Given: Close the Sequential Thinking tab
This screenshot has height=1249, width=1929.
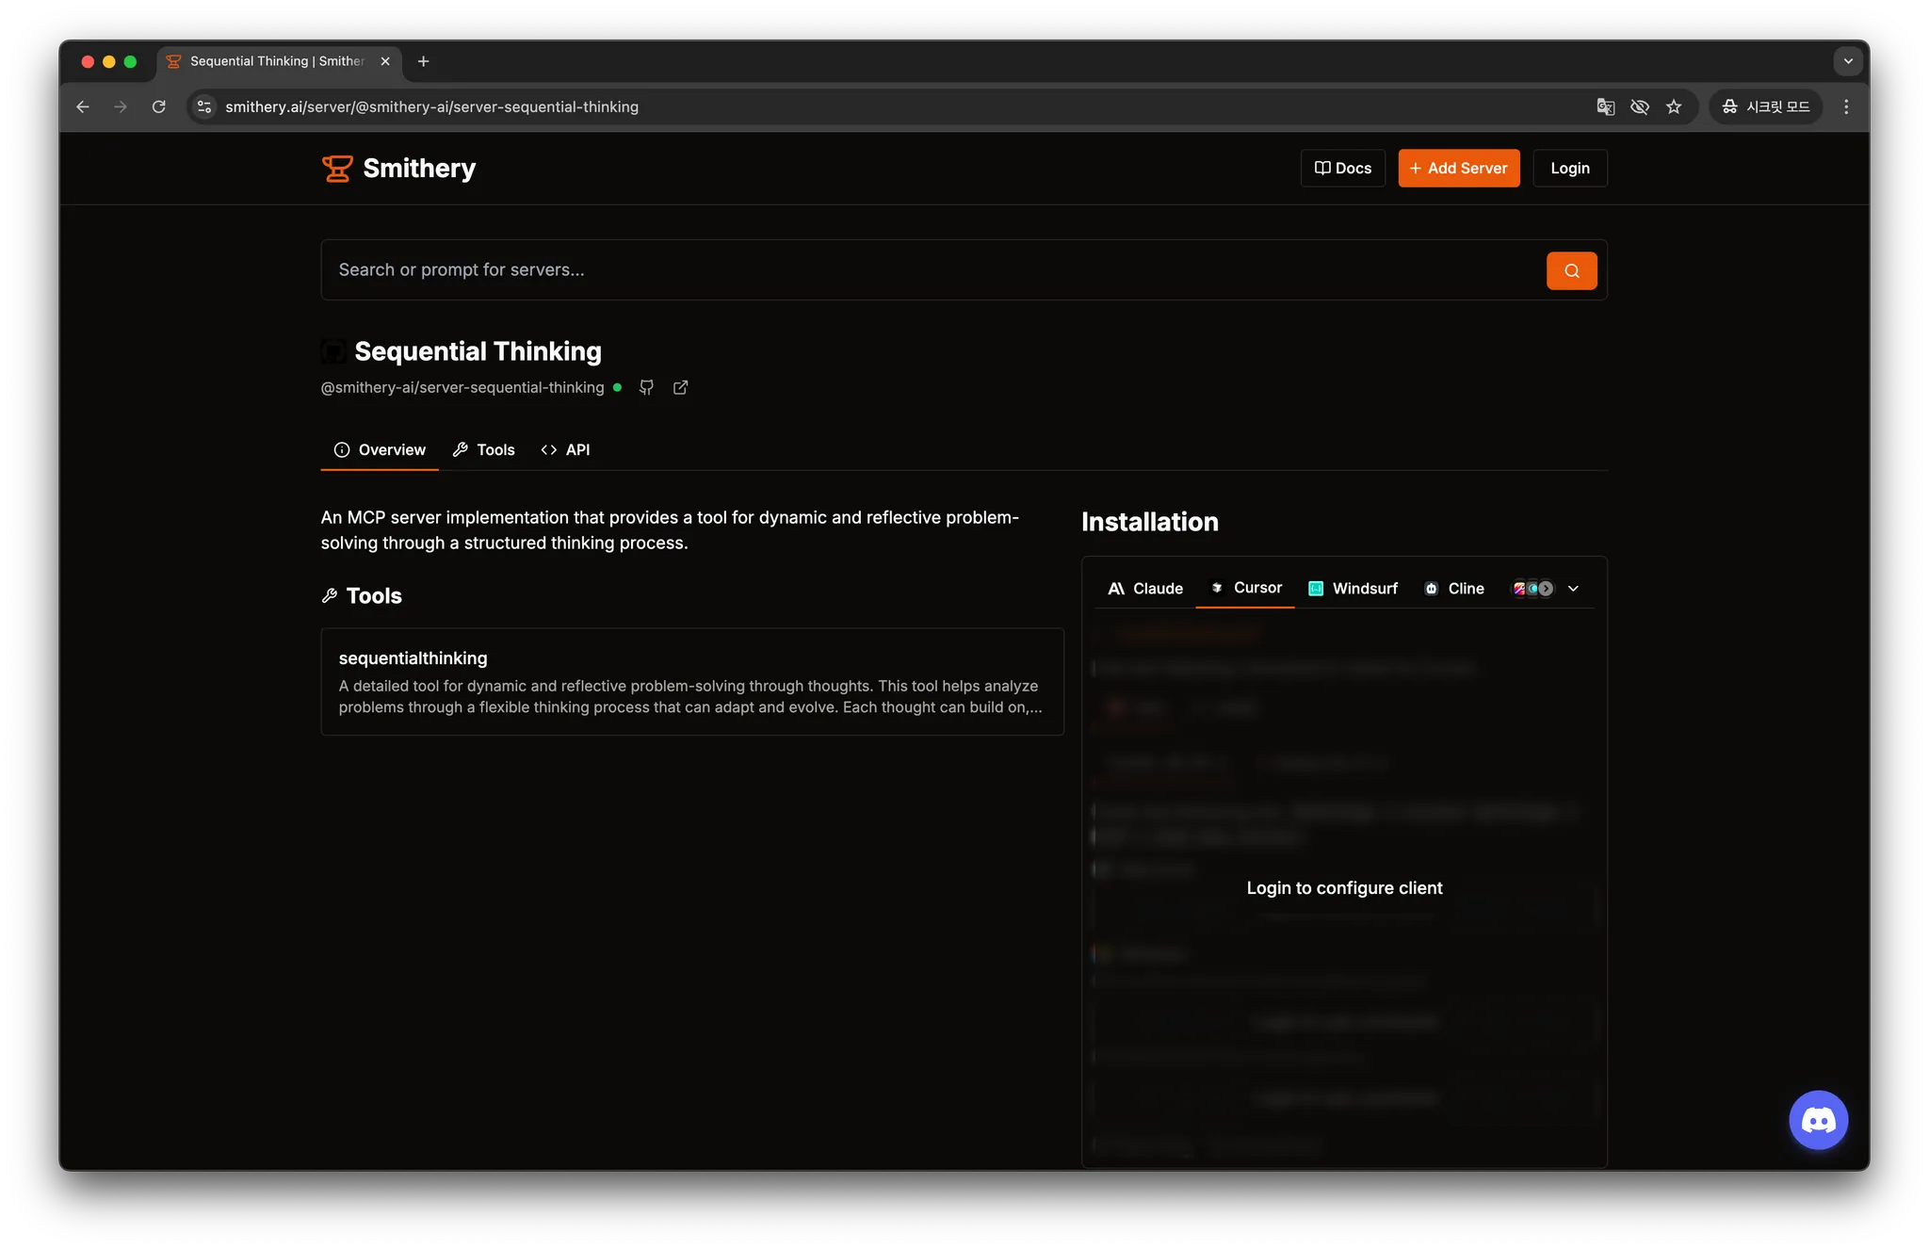Looking at the screenshot, I should (385, 61).
